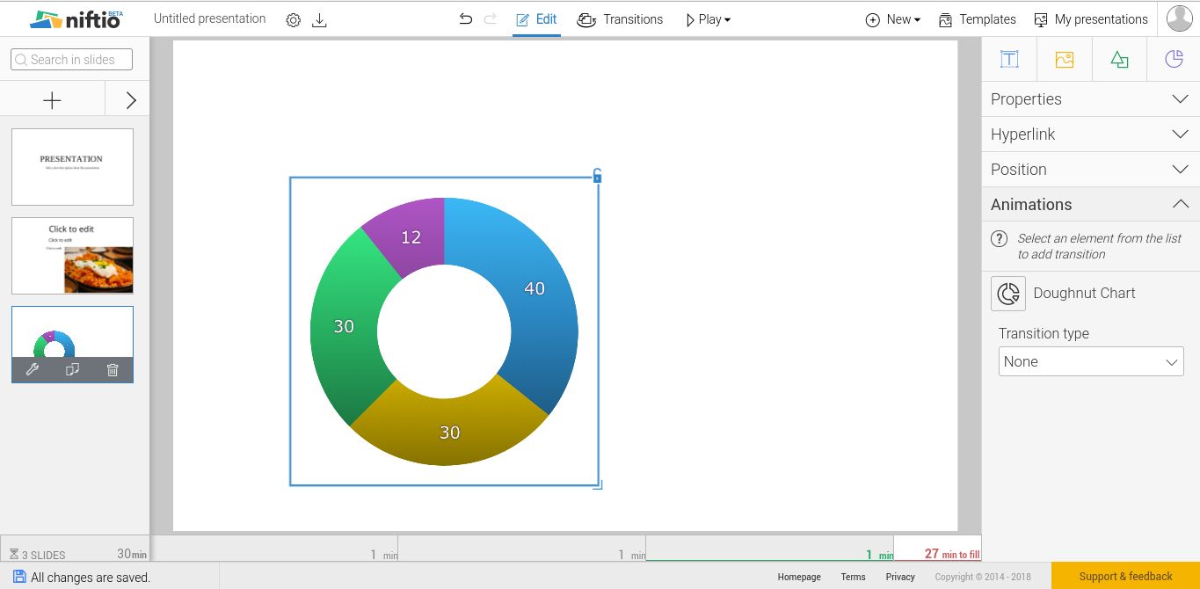Switch to Edit mode tab
1200x589 pixels.
pyautogui.click(x=536, y=19)
